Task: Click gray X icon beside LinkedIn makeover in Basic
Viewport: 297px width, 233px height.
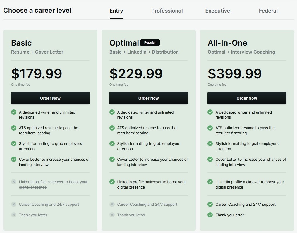Action: tap(14, 182)
